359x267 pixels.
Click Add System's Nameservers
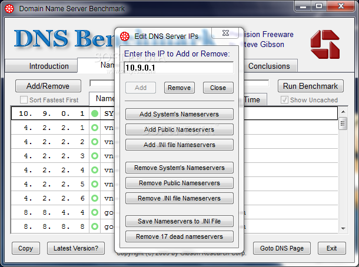point(179,114)
